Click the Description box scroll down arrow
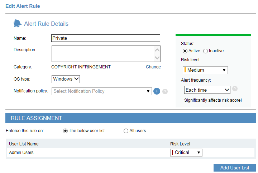 tap(157, 58)
